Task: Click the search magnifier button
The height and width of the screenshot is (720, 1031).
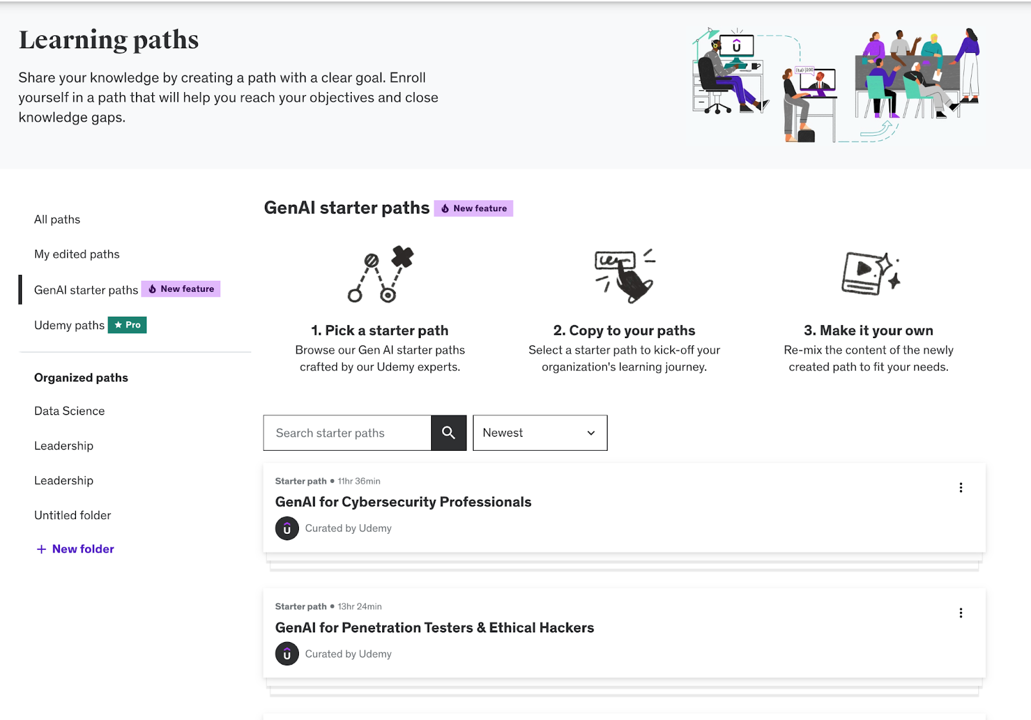Action: tap(448, 433)
